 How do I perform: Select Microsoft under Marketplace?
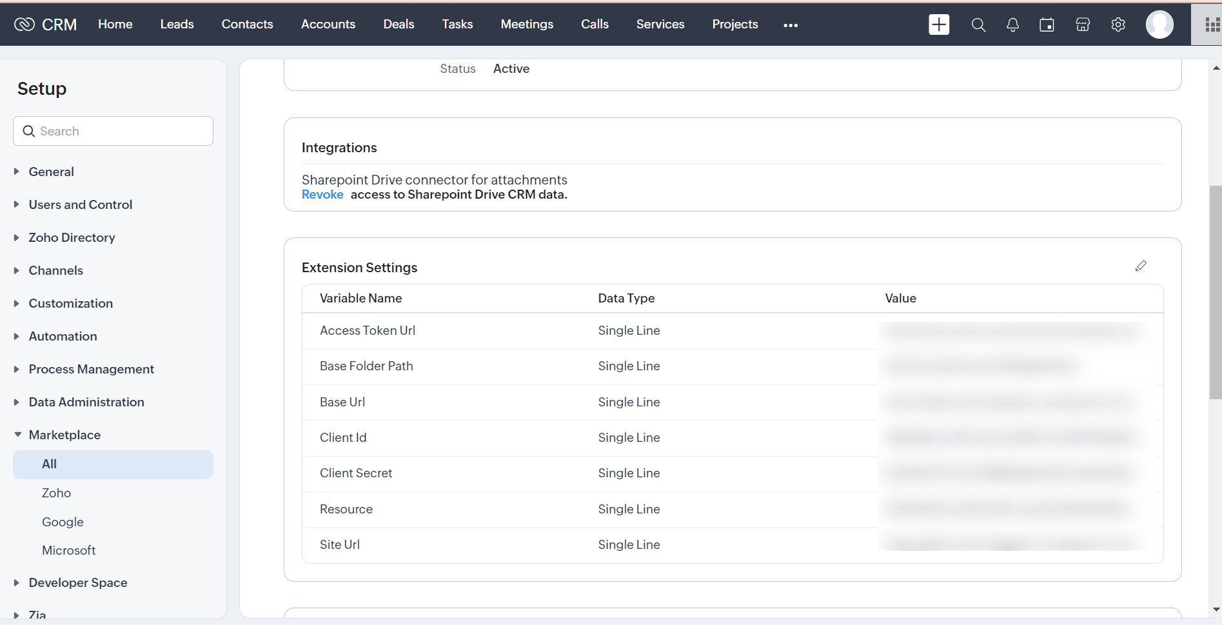(x=68, y=550)
